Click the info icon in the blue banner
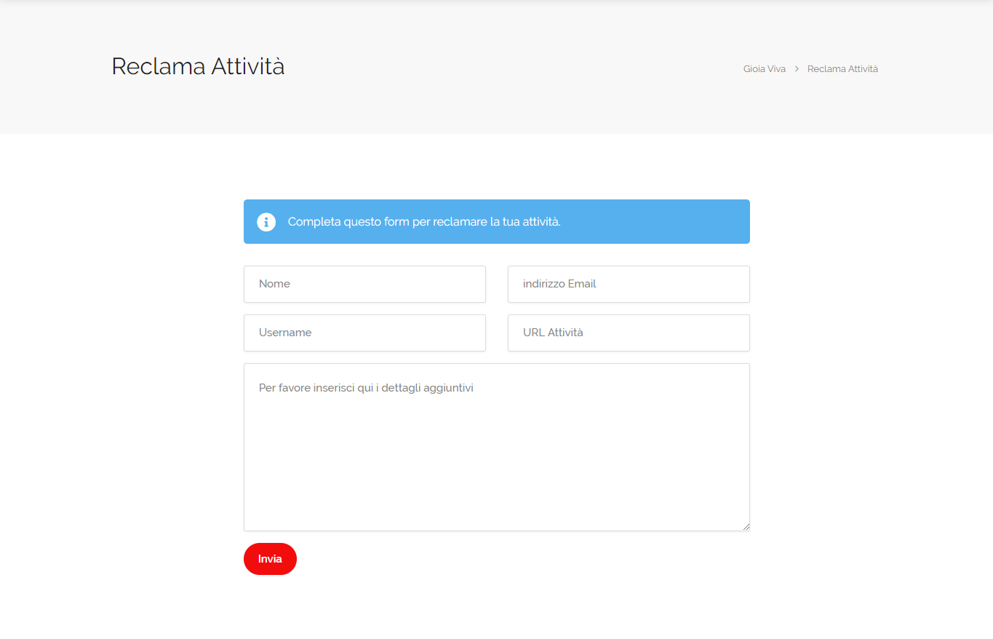The width and height of the screenshot is (993, 639). point(266,222)
